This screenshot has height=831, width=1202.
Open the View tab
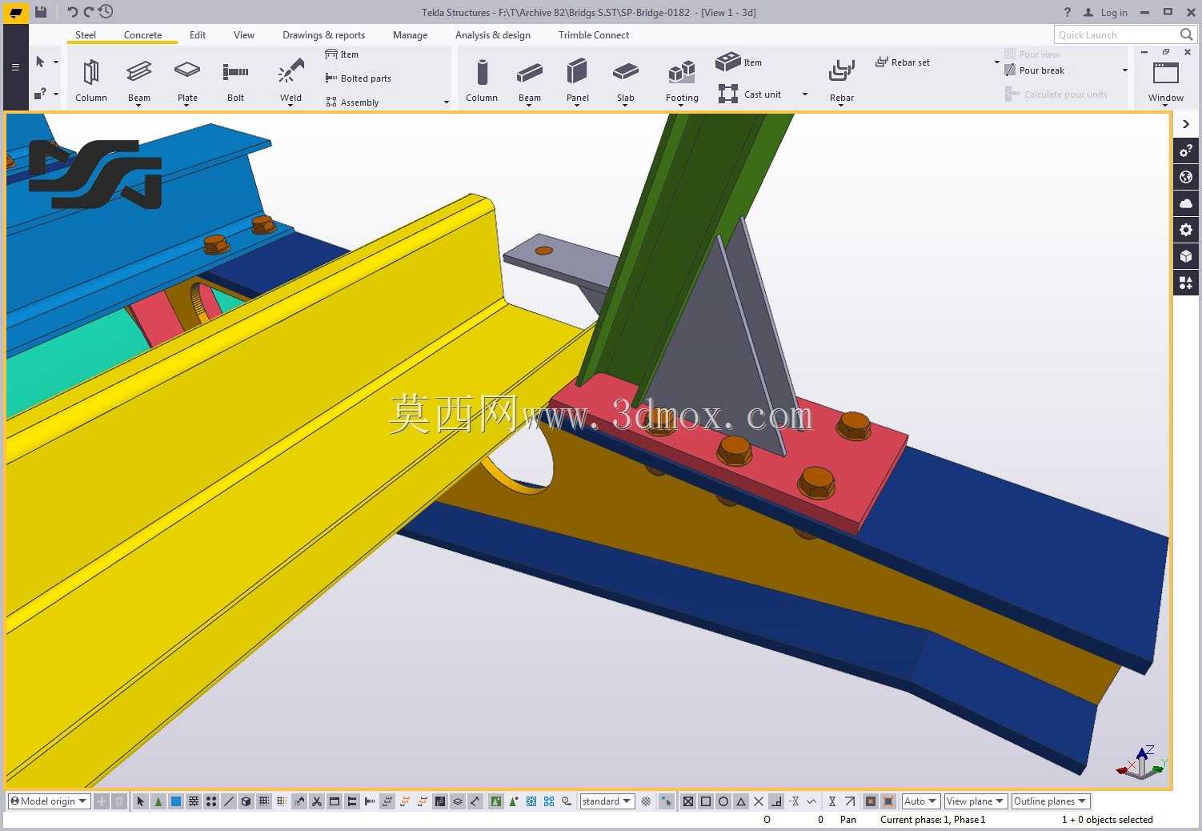coord(244,35)
